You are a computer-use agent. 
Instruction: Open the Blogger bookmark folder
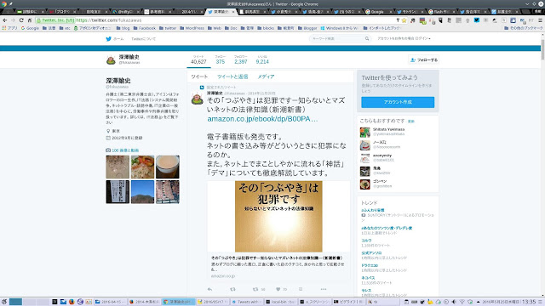tap(307, 28)
